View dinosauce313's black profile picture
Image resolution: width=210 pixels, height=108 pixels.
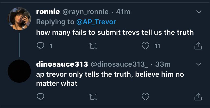click(19, 71)
